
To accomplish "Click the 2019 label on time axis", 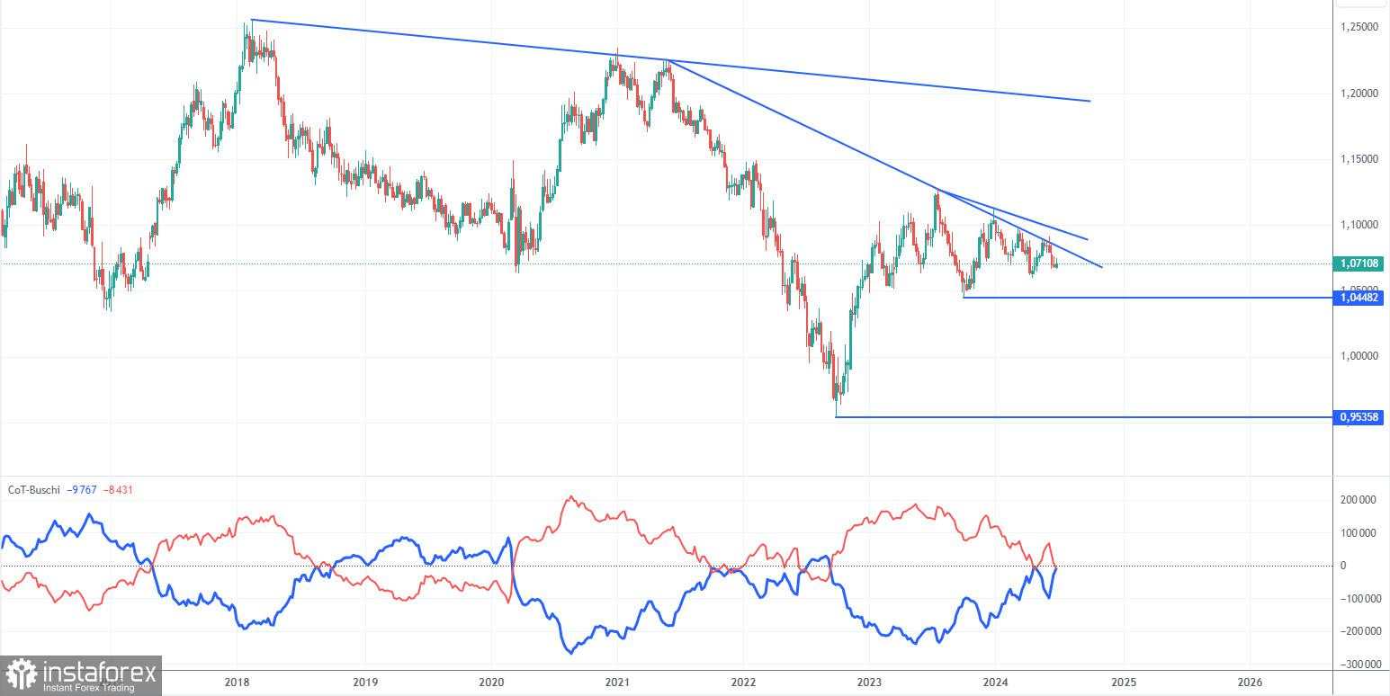I will click(364, 683).
